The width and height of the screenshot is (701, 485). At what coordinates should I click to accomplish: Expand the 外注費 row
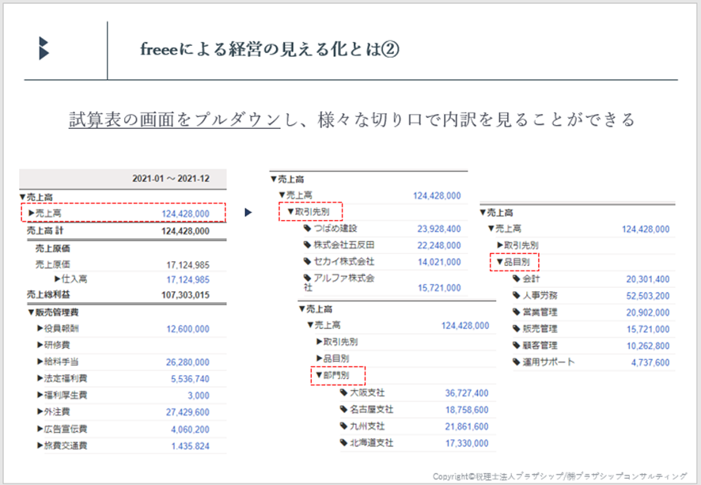coord(40,411)
